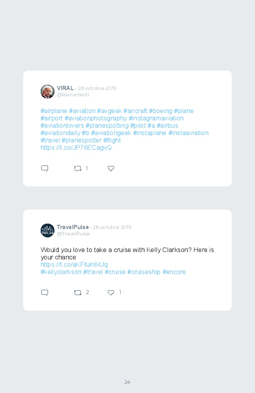Click the #planespotting hashtag
255x393 pixels.
tap(107, 126)
